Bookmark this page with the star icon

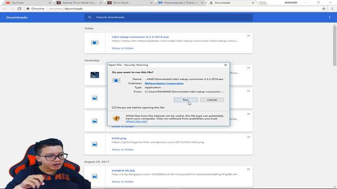tap(324, 9)
